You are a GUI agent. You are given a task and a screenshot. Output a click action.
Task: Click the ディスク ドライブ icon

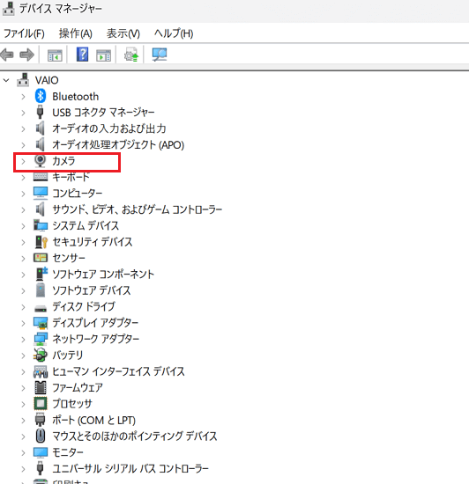[41, 308]
